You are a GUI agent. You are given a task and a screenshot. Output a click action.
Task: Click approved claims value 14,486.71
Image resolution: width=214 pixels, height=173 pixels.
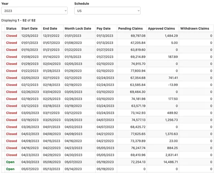point(171,162)
